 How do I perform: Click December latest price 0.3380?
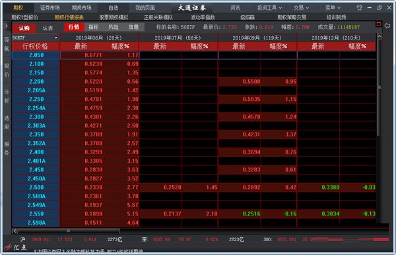(x=331, y=187)
